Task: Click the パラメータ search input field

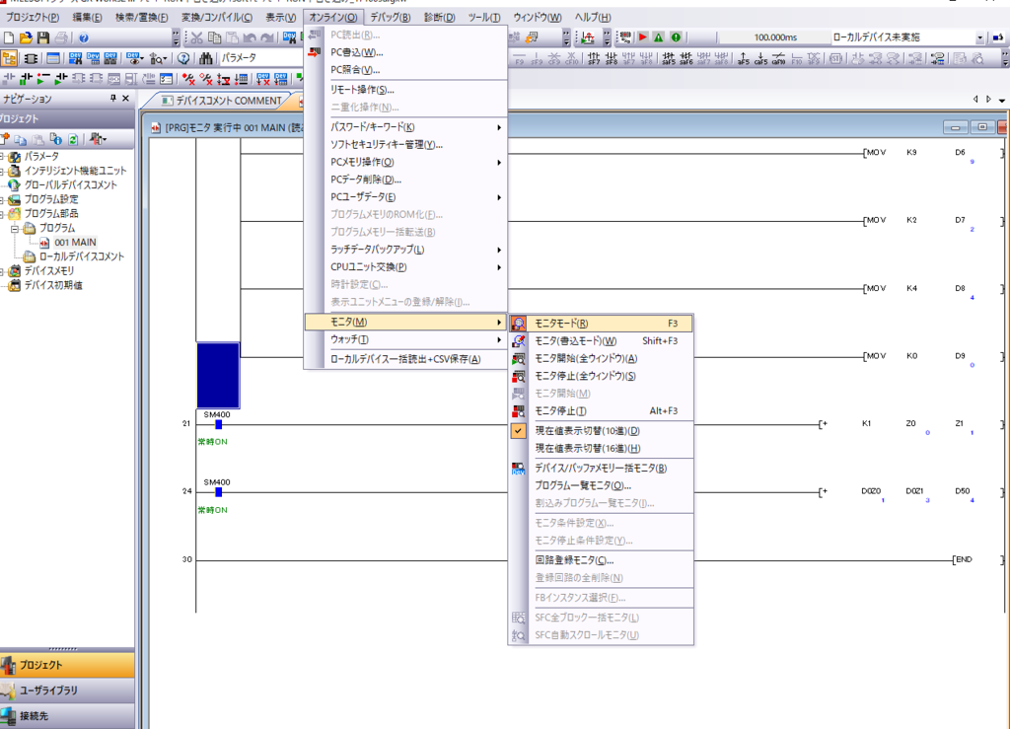Action: (x=260, y=58)
